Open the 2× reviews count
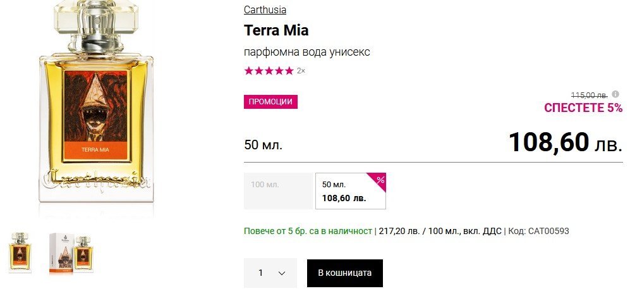The width and height of the screenshot is (630, 291). tap(301, 71)
